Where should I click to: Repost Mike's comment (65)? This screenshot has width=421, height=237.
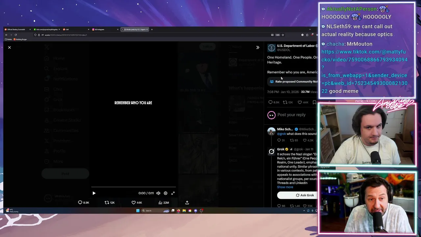click(294, 140)
